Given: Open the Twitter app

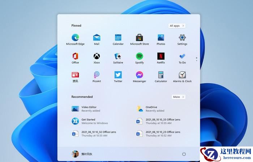Looking at the screenshot, I should coord(118,77).
